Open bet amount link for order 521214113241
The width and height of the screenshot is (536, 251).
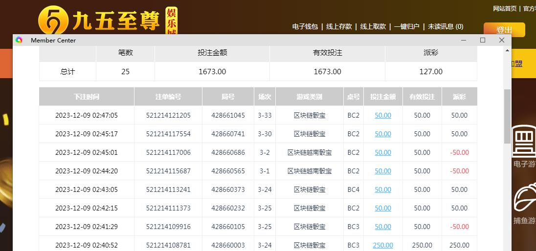pyautogui.click(x=383, y=189)
